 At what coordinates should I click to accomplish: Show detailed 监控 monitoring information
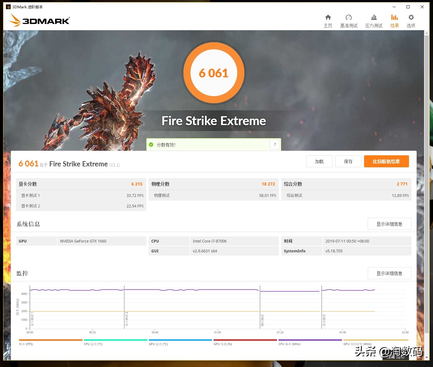pyautogui.click(x=389, y=273)
